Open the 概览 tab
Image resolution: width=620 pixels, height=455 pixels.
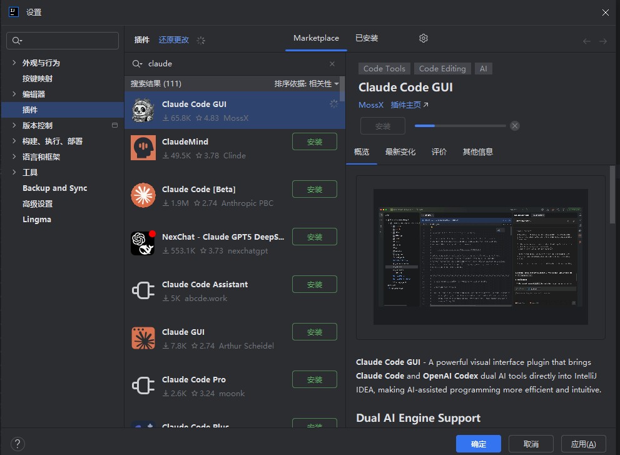(x=362, y=151)
